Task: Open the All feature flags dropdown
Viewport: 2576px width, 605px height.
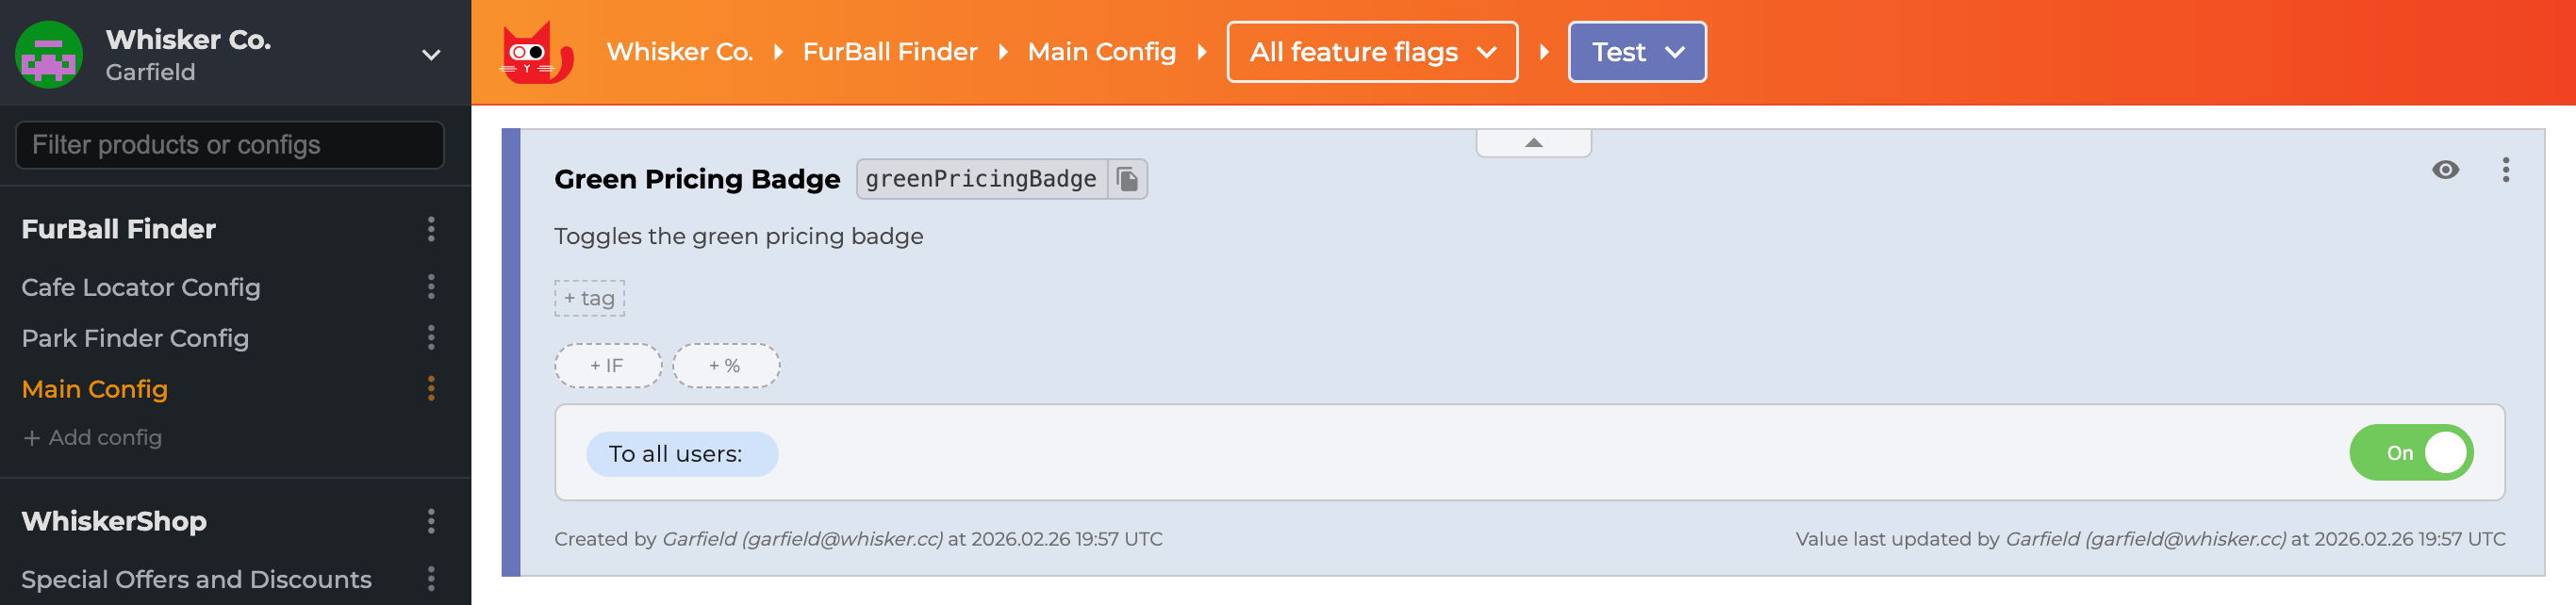Action: pyautogui.click(x=1371, y=52)
